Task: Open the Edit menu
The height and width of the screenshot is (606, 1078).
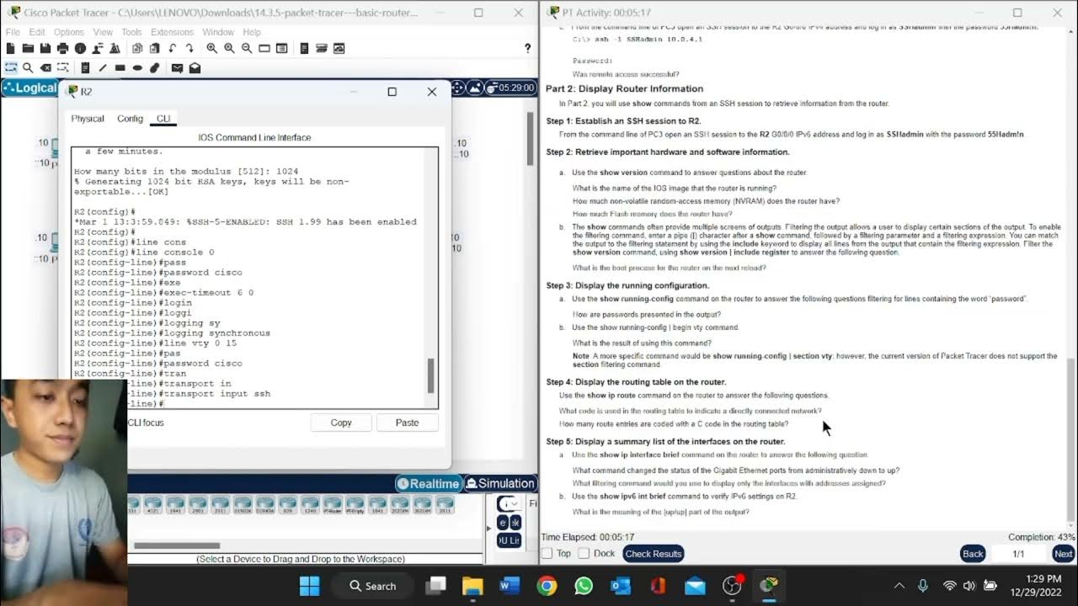Action: 37,32
